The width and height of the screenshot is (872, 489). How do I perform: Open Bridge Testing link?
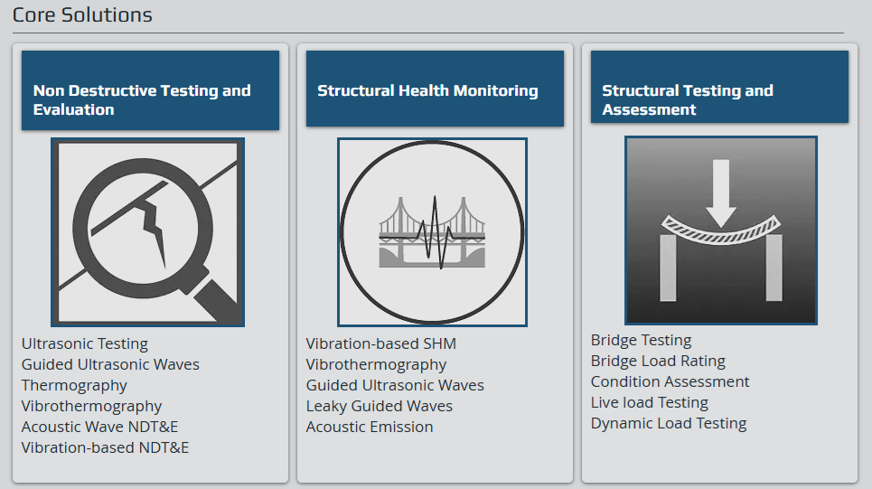641,340
